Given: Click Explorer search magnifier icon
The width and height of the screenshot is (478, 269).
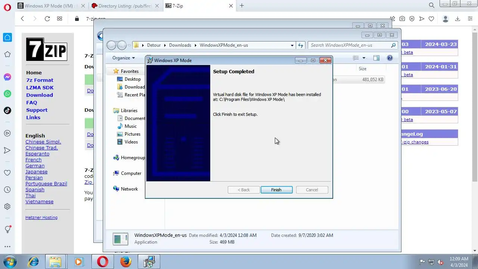Looking at the screenshot, I should (393, 45).
